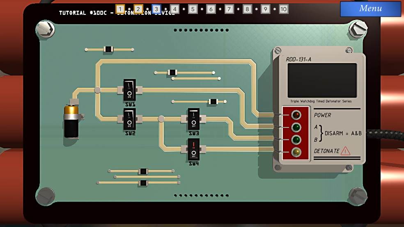
Task: Open tutorial step 10
Action: 283,9
